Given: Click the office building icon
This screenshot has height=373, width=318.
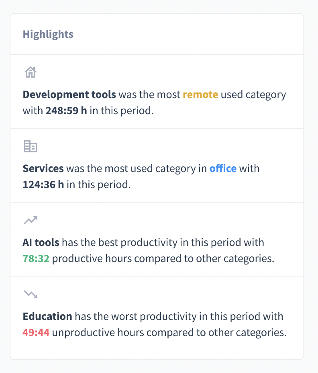Looking at the screenshot, I should click(x=31, y=147).
